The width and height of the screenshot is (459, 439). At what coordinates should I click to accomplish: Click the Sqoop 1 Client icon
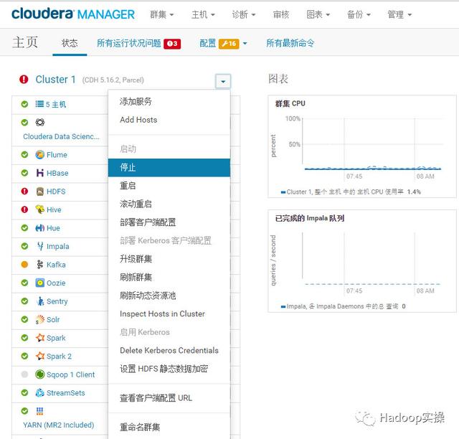click(40, 374)
